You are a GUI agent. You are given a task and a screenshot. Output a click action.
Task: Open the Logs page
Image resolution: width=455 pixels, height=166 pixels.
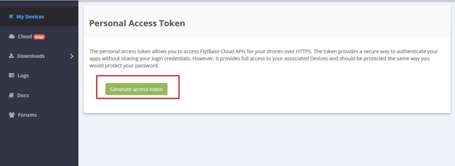tap(39, 76)
